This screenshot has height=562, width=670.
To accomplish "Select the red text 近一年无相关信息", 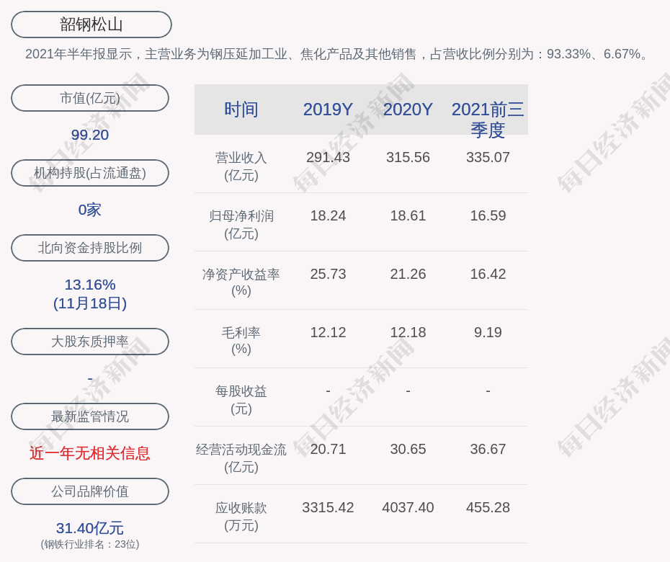I will [x=90, y=453].
